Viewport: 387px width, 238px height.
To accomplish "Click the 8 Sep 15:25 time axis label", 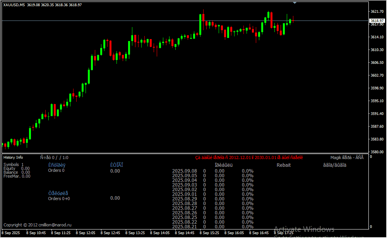I will tap(209, 233).
